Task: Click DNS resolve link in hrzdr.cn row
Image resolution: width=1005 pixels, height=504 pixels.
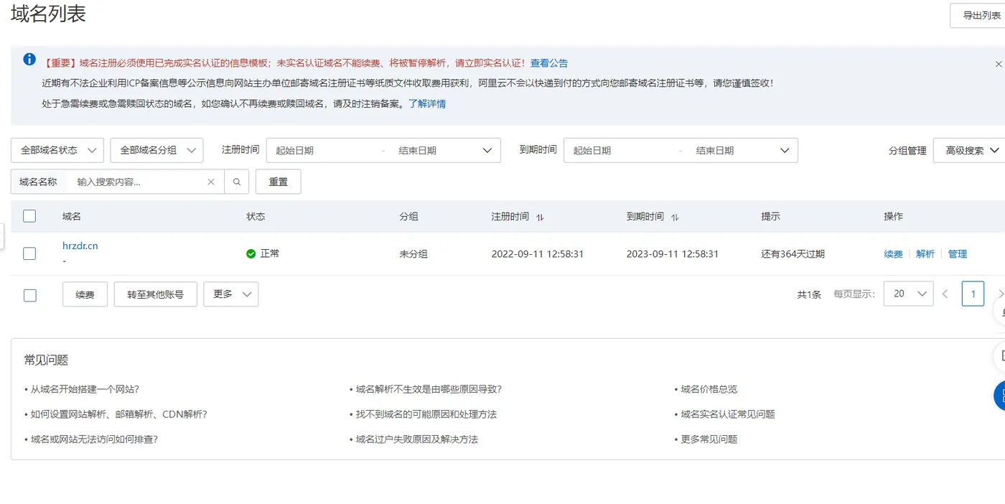Action: click(925, 254)
